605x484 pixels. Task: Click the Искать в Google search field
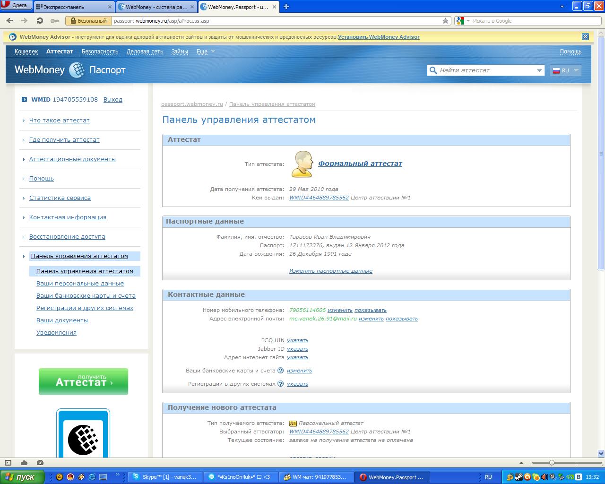click(x=534, y=21)
